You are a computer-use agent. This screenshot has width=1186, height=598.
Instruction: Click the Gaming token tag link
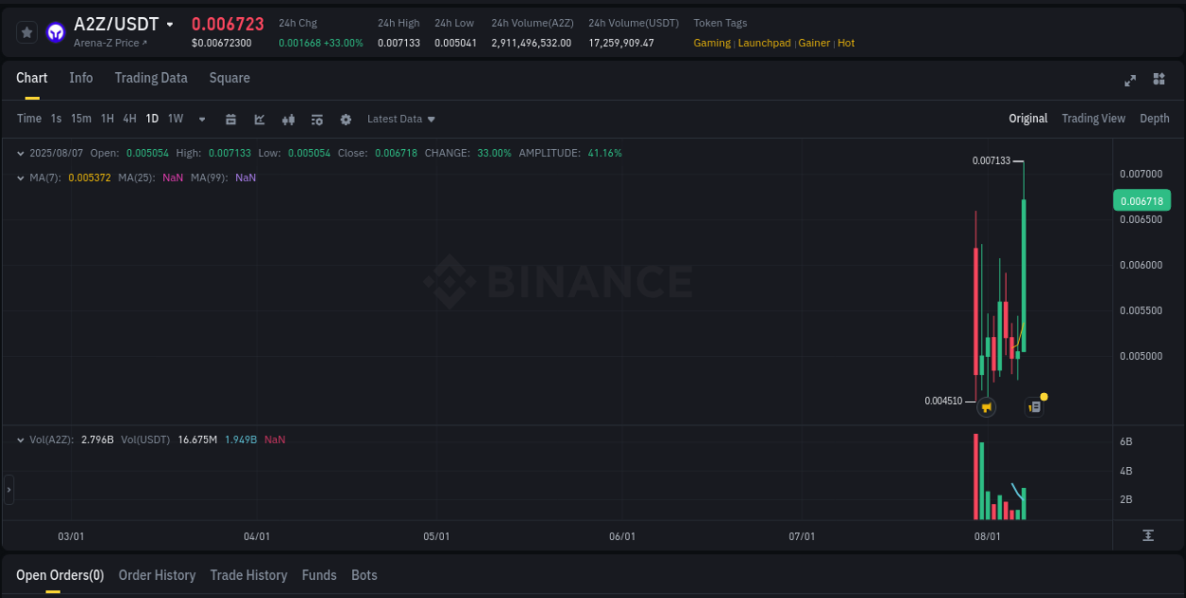tap(712, 43)
